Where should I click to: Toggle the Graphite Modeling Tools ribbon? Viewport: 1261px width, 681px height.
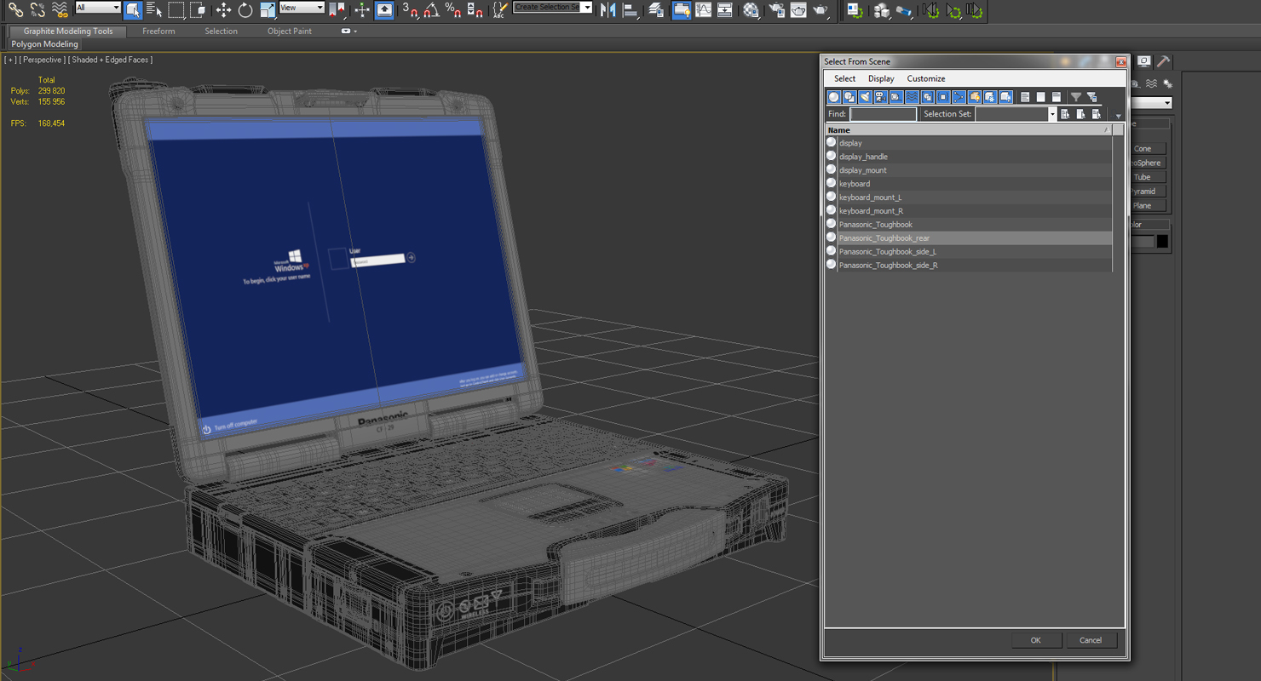[x=681, y=9]
